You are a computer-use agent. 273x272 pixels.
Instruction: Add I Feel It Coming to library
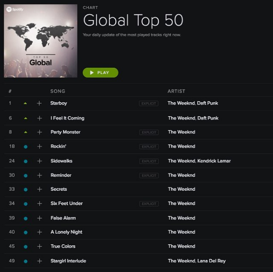click(39, 118)
